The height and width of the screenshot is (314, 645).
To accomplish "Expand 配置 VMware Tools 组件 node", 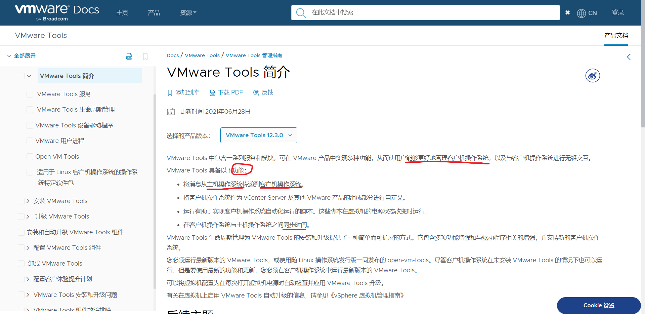I will tap(28, 248).
